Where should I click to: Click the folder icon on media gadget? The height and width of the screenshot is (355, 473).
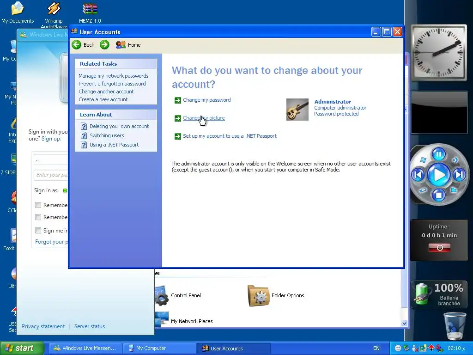click(454, 190)
